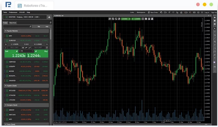
Task: Click the SELL LIMIT button
Action: 14,48
